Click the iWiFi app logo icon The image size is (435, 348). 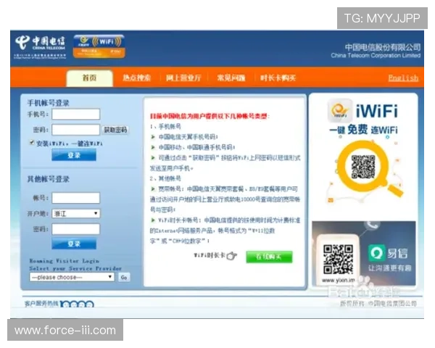point(340,110)
